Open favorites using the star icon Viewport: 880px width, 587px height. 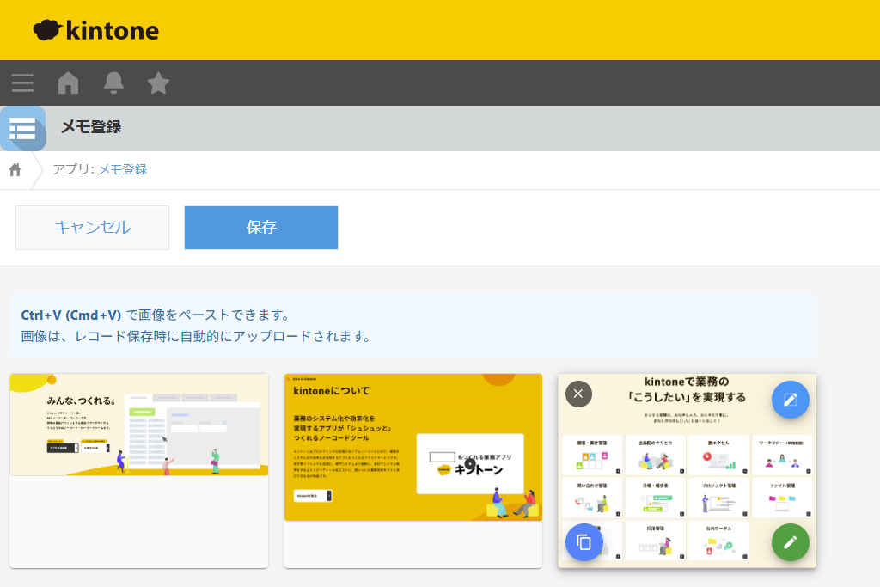pyautogui.click(x=158, y=83)
